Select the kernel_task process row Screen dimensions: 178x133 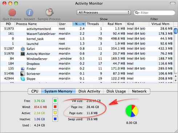87,39
